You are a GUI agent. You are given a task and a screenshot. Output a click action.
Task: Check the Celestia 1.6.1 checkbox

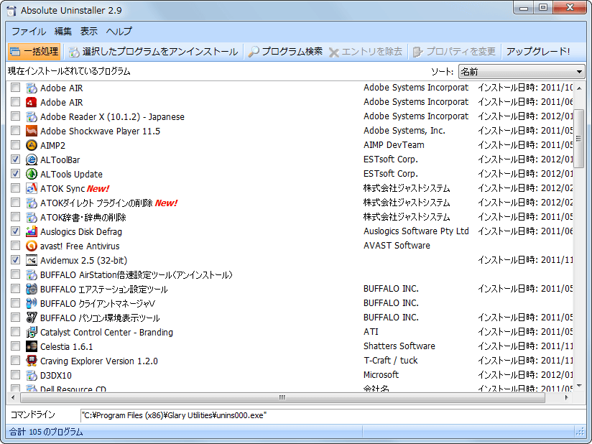click(16, 346)
